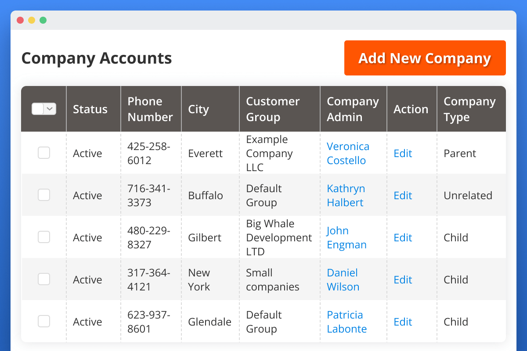Screen dimensions: 527x351
Task: Click the John Engman admin link
Action: [x=346, y=237]
